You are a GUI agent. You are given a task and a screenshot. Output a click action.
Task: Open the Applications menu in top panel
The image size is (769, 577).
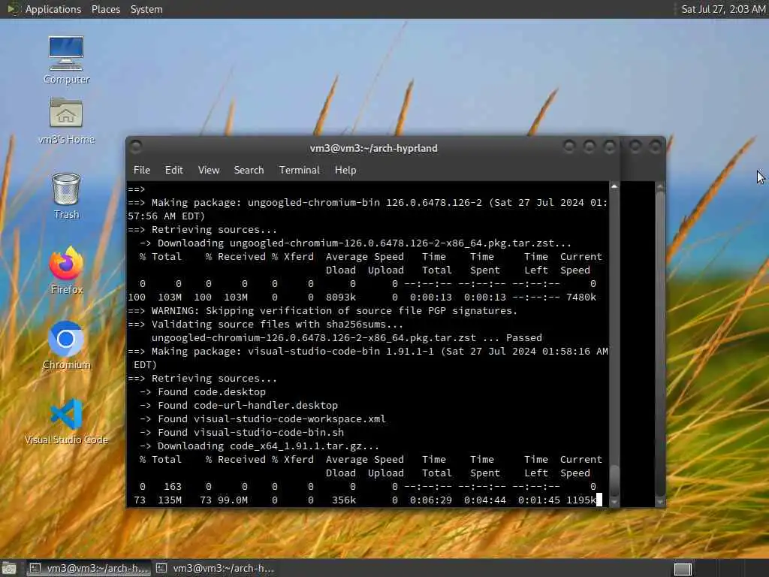coord(53,9)
